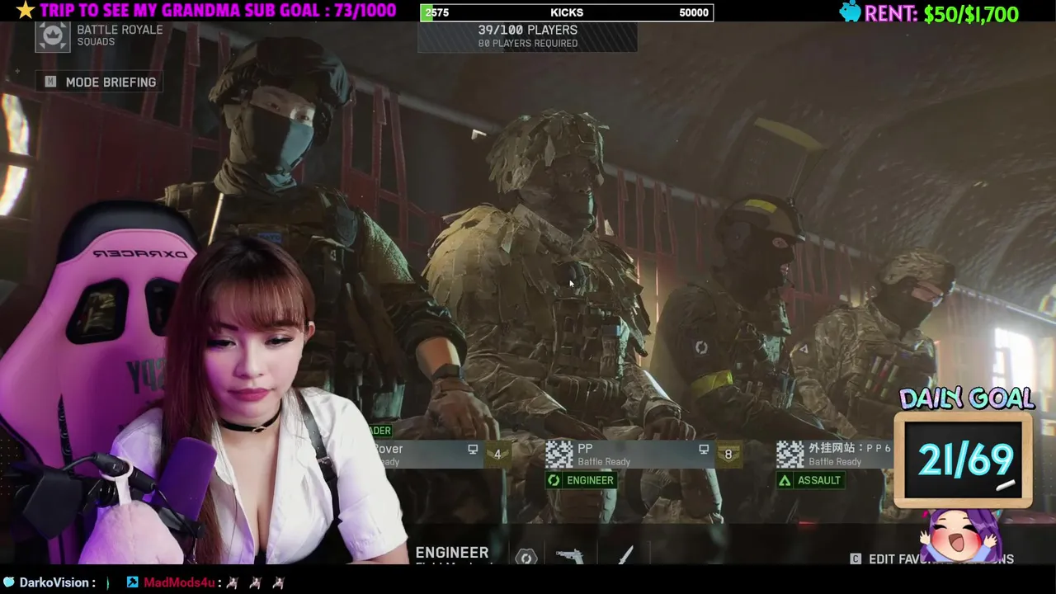Click the Assault class tag
This screenshot has height=594, width=1056.
pyautogui.click(x=811, y=480)
